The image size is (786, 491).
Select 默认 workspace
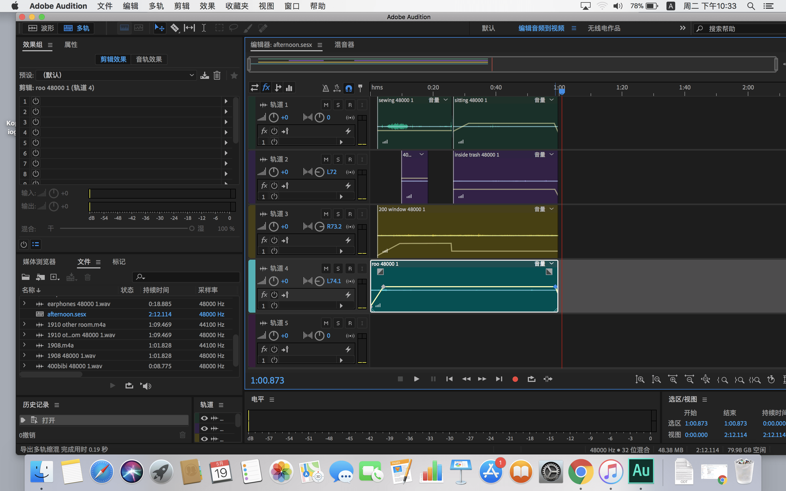(488, 28)
